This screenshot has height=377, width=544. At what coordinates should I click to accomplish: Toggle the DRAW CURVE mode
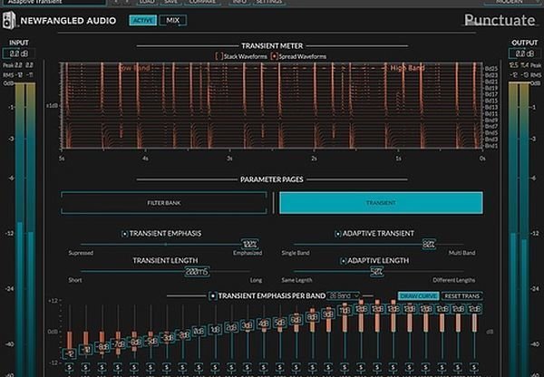click(418, 296)
